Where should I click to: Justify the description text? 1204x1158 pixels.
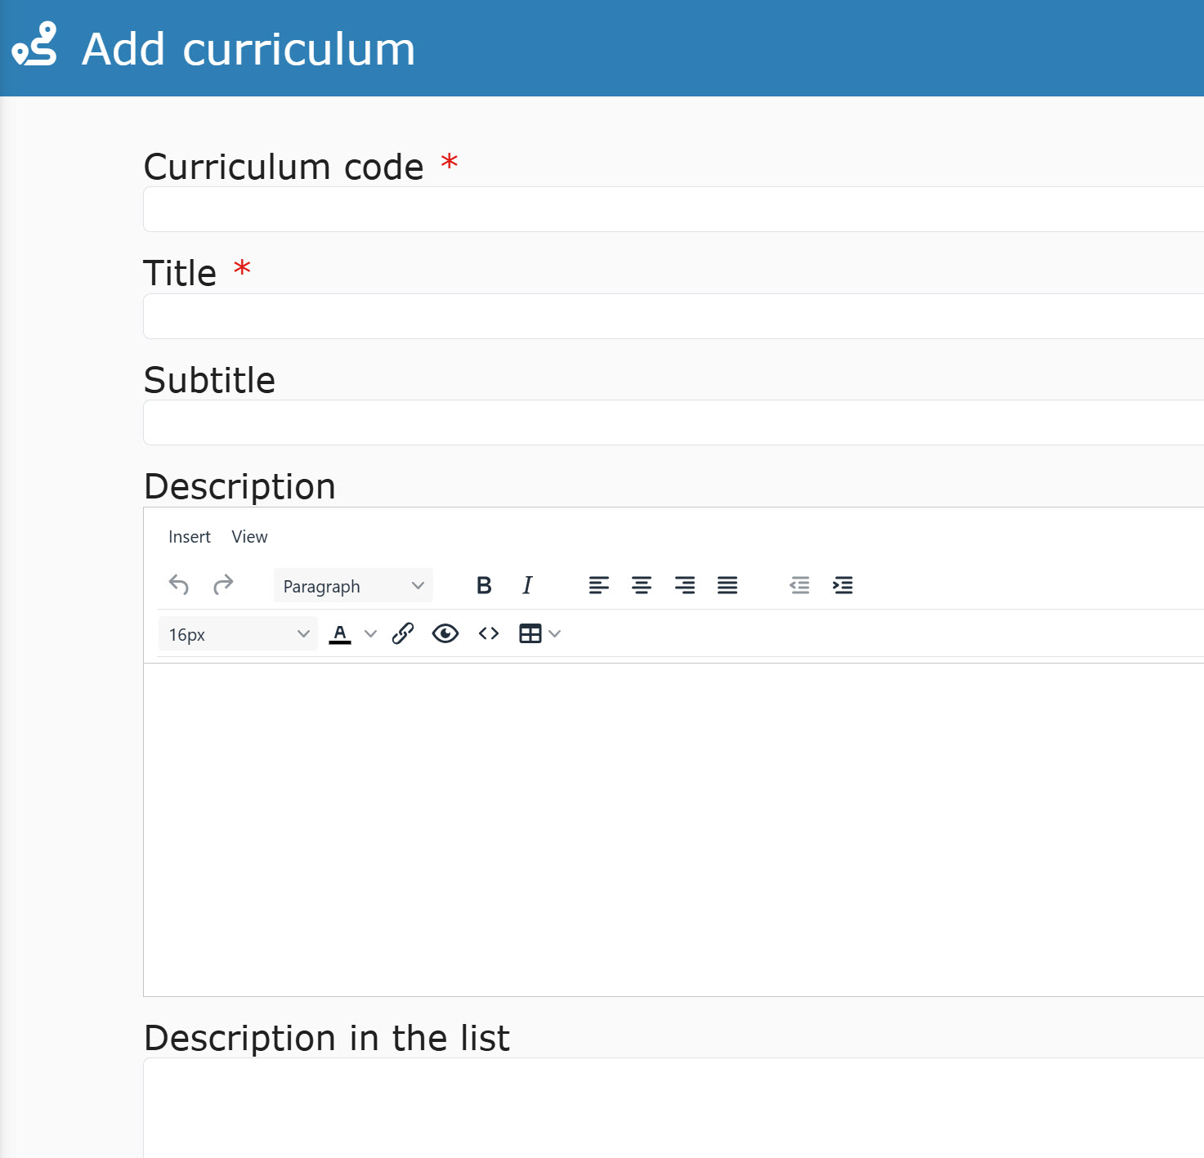pos(727,585)
